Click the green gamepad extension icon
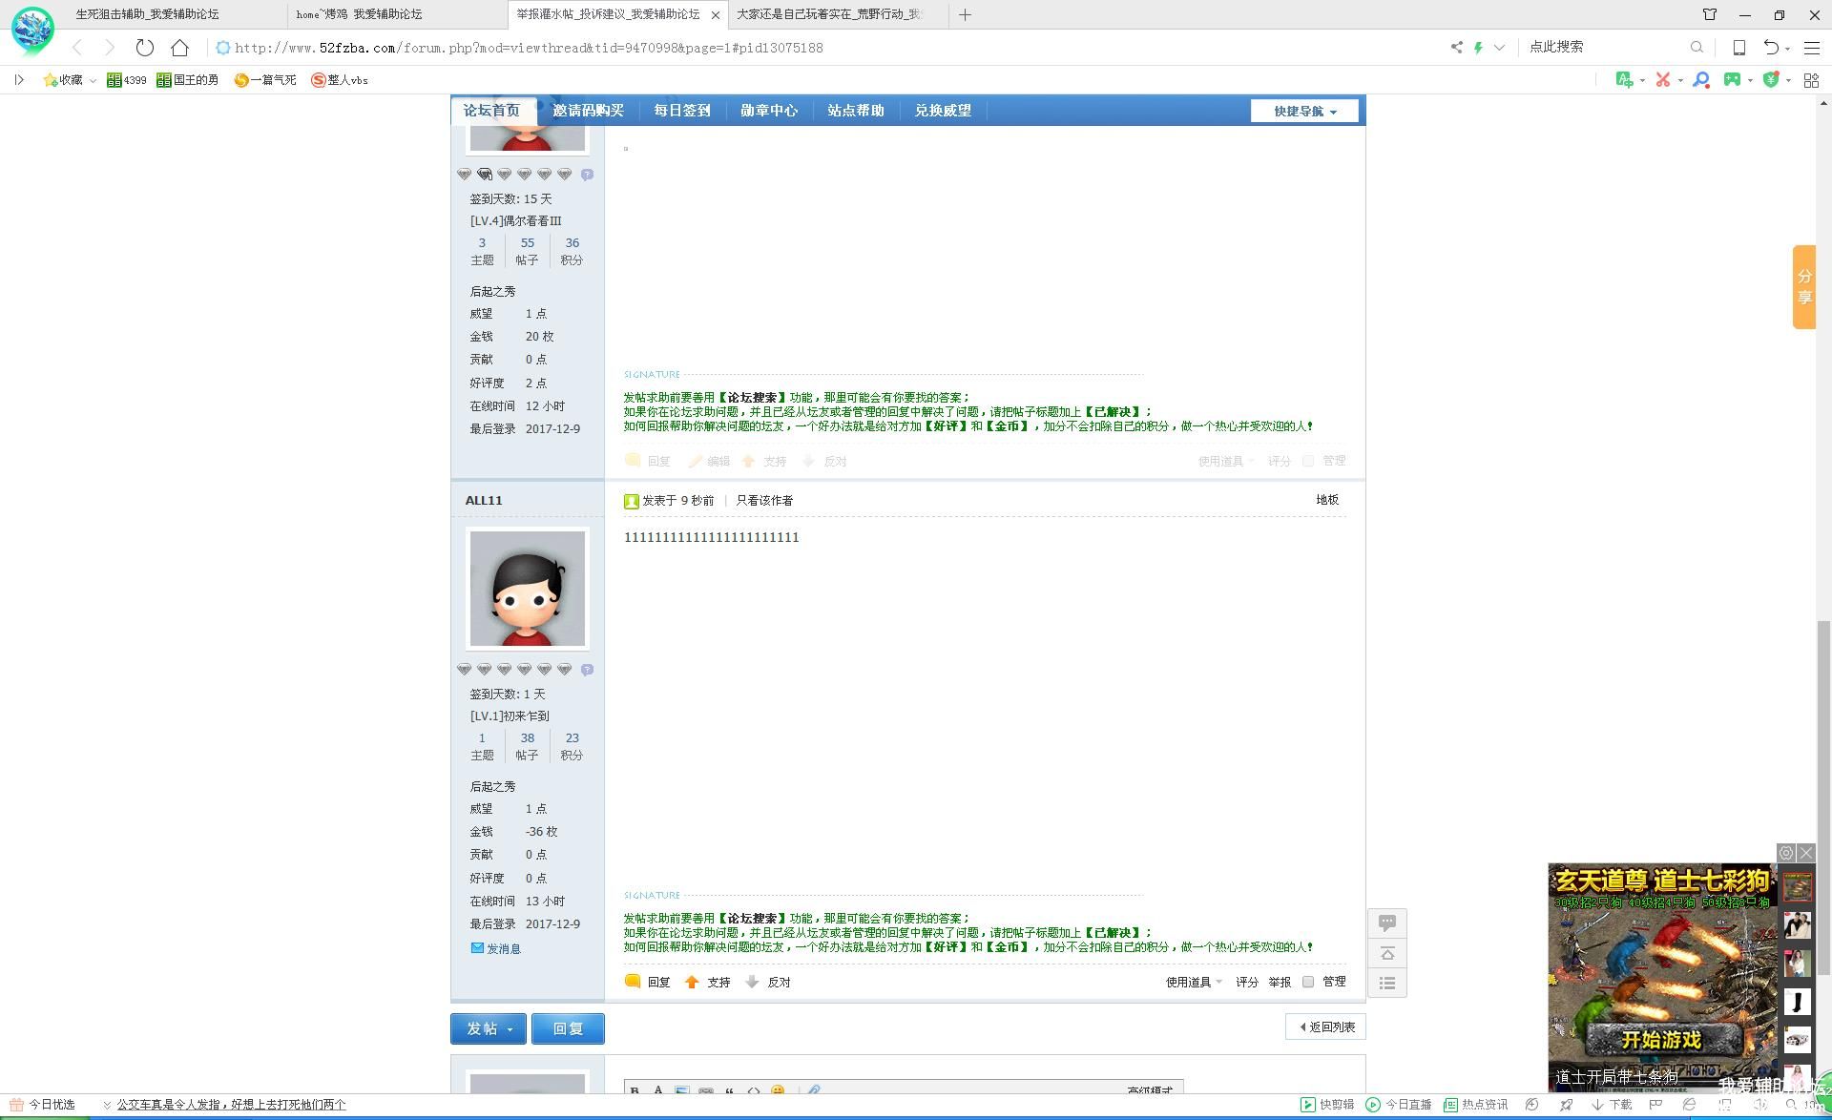The width and height of the screenshot is (1832, 1120). (1732, 80)
